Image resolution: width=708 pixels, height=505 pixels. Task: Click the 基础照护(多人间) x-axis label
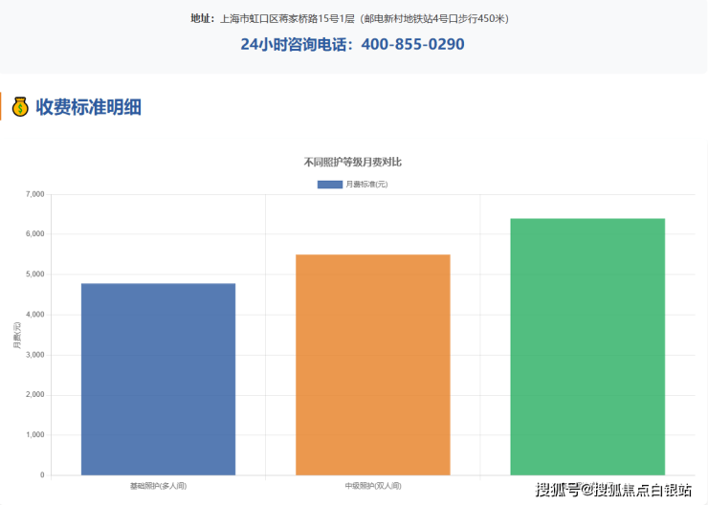158,486
